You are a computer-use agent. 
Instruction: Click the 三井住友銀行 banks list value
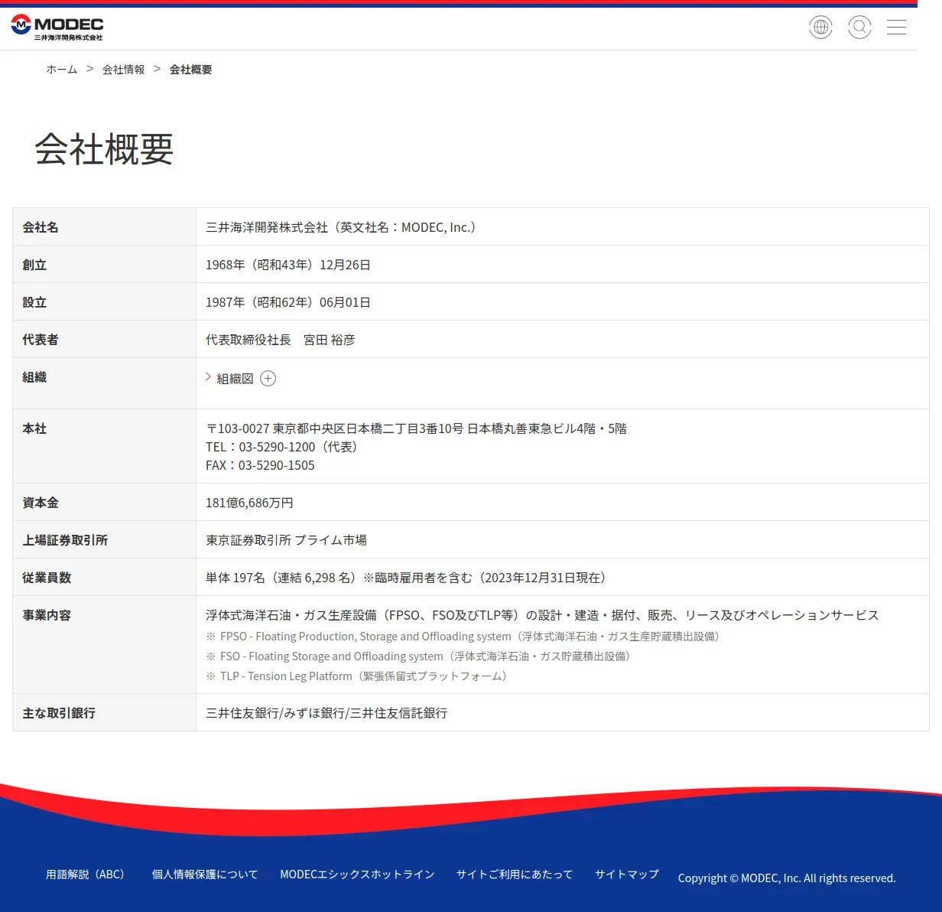pyautogui.click(x=326, y=713)
